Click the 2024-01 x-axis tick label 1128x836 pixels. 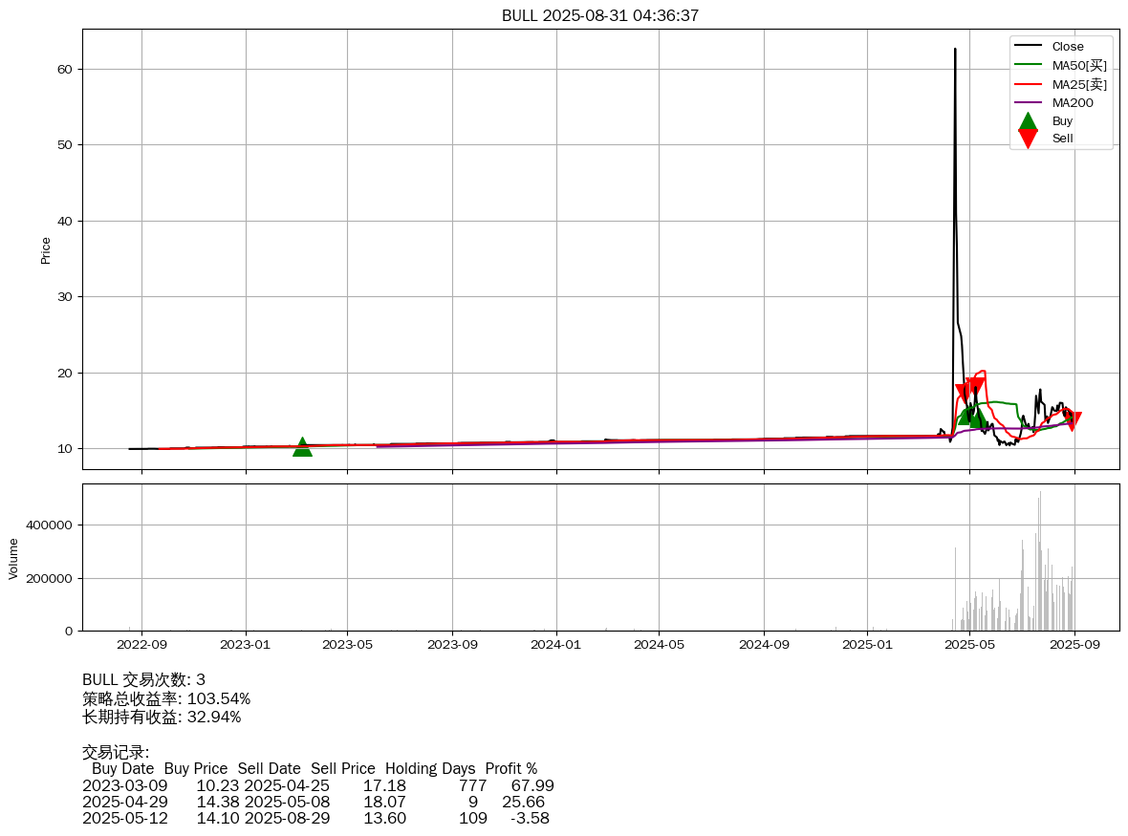pos(555,645)
